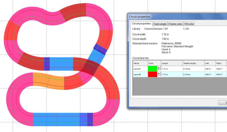Image resolution: width=227 pixels, height=132 pixels.
Task: Click the Color column header
Action: click(154, 63)
